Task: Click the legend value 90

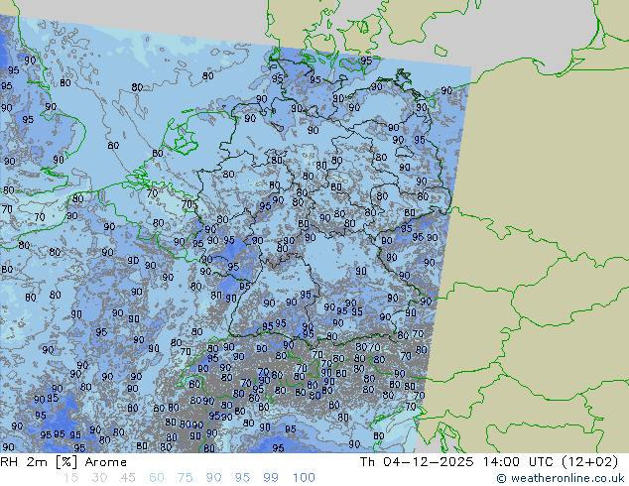Action: click(x=213, y=478)
